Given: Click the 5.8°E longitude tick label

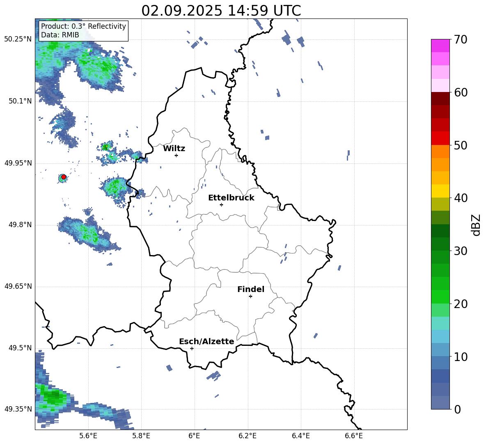Looking at the screenshot, I should pos(141,436).
